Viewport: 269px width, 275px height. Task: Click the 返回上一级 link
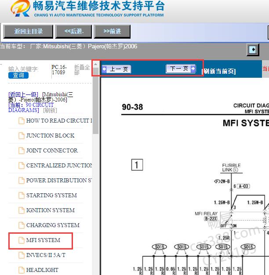(23, 94)
